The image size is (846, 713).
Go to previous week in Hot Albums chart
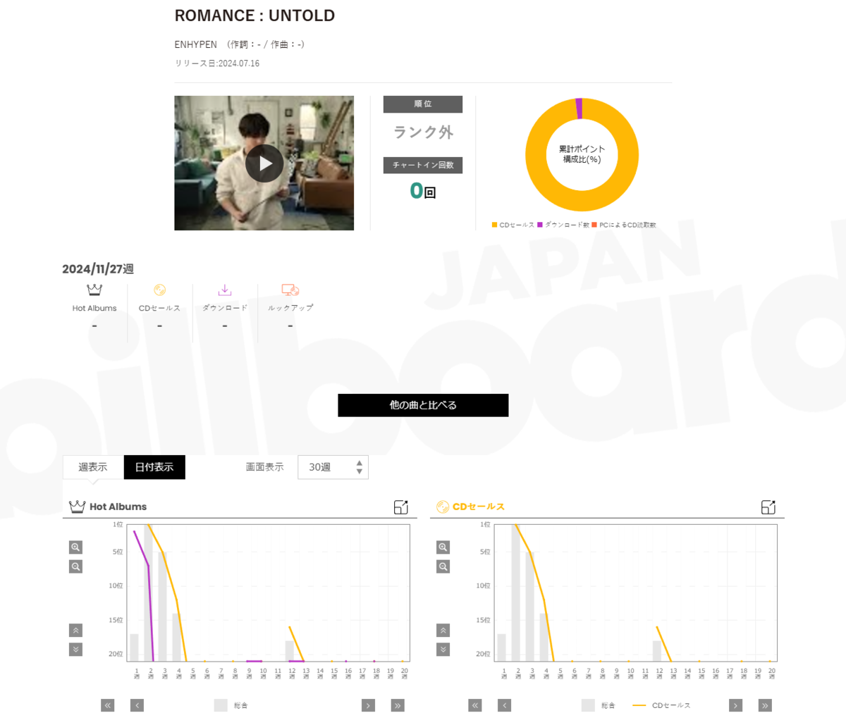tap(137, 705)
